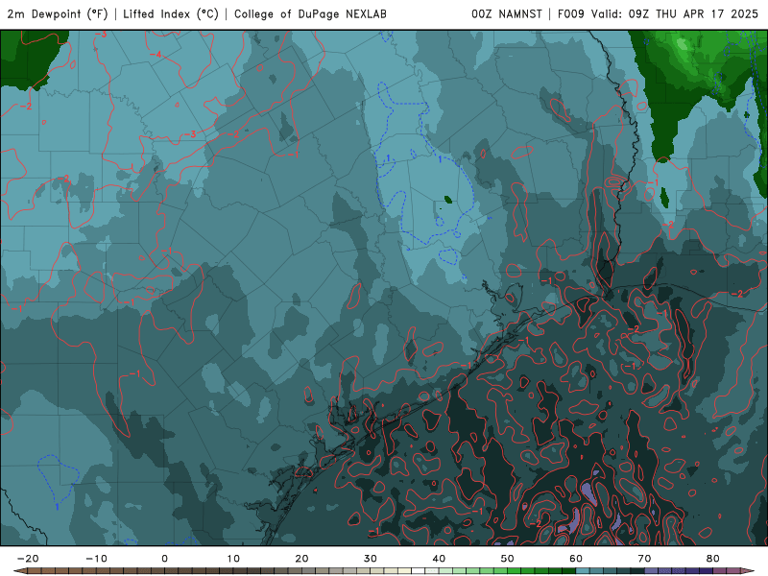Pick the bright green swatch near 50 on the color bar
768x576 pixels.
pyautogui.click(x=515, y=571)
